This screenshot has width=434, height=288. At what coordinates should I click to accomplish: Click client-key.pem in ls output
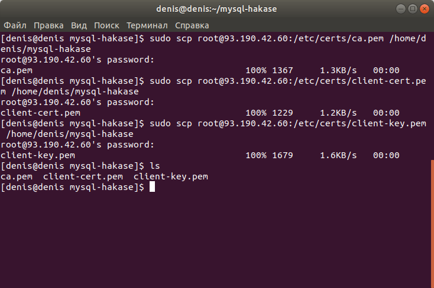point(171,176)
